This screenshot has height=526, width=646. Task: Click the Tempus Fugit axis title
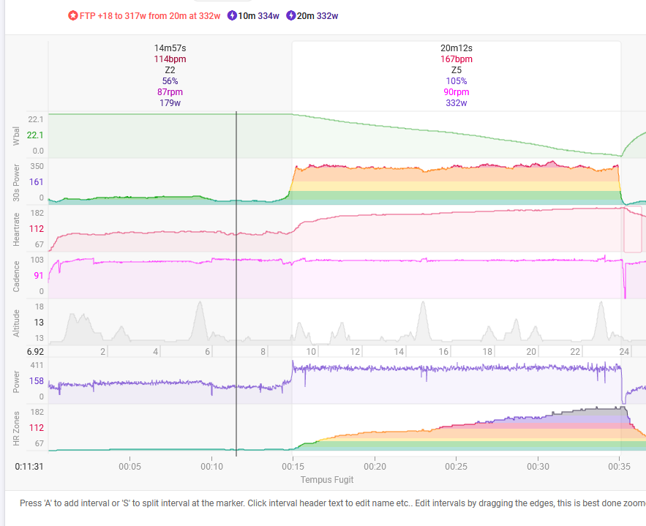(x=327, y=480)
